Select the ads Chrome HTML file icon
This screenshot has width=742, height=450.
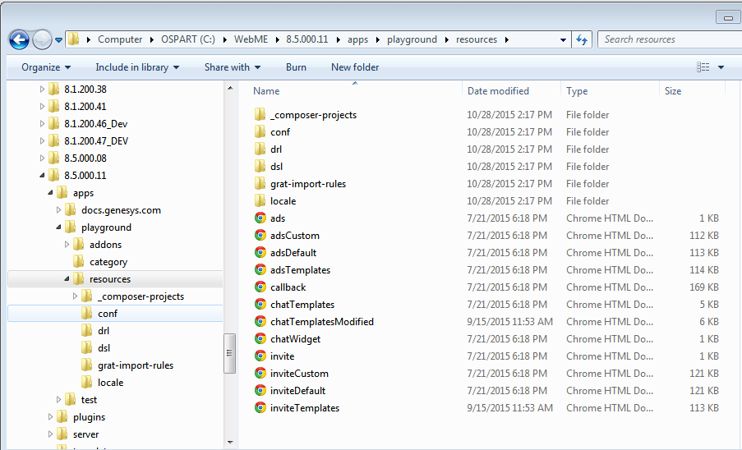(260, 218)
